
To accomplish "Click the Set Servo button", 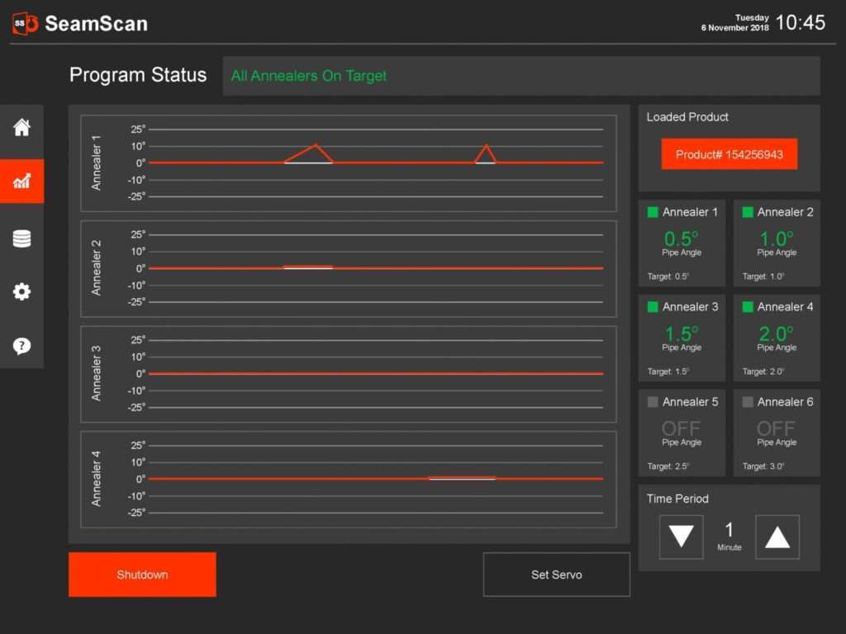I will [556, 575].
